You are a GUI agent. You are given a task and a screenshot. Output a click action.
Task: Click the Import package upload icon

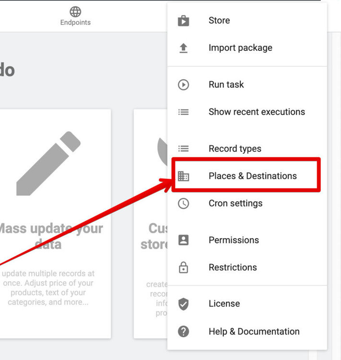(183, 48)
